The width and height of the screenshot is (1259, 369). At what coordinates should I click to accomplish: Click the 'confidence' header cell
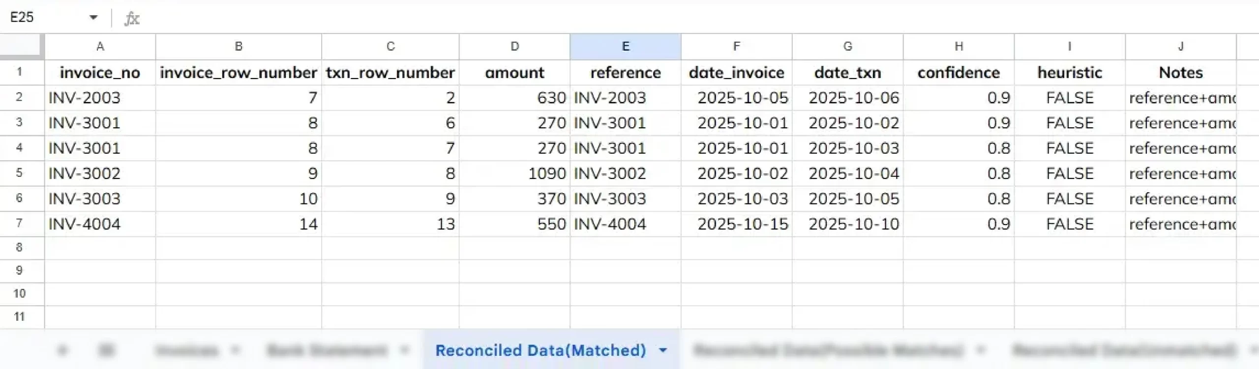[x=959, y=73]
